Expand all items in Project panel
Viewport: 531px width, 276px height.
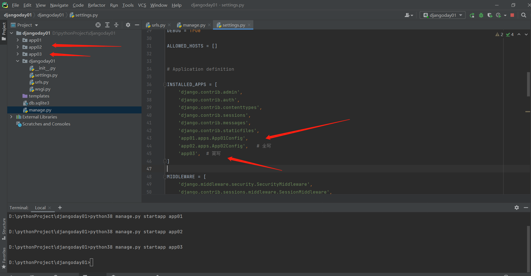coord(107,25)
